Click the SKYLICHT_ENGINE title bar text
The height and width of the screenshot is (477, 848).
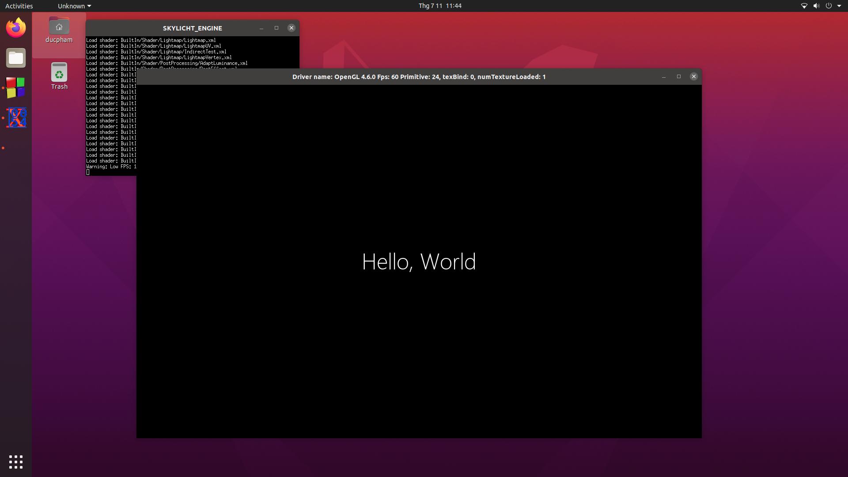click(193, 28)
